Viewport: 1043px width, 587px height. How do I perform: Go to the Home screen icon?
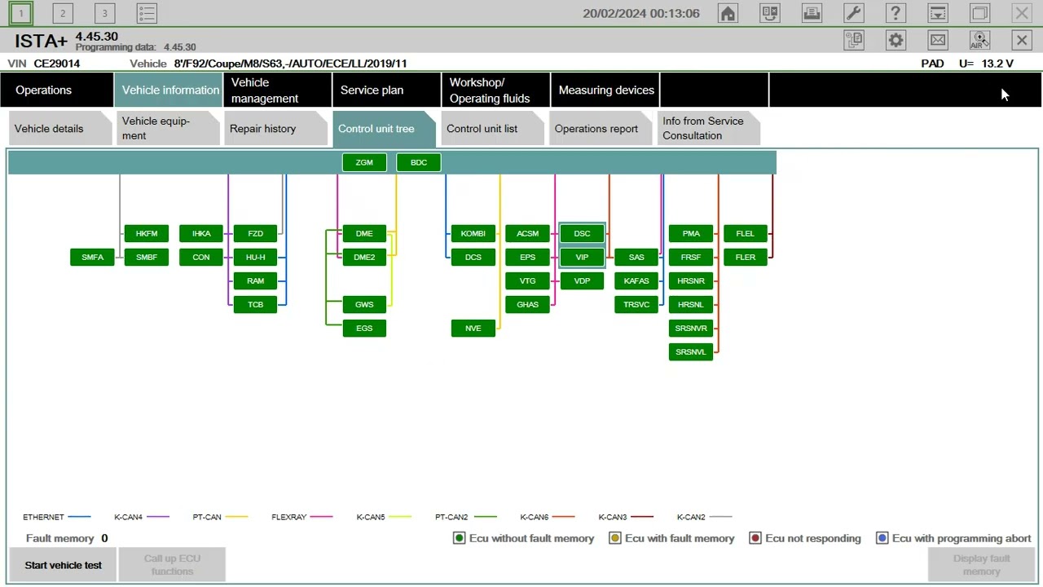click(728, 13)
